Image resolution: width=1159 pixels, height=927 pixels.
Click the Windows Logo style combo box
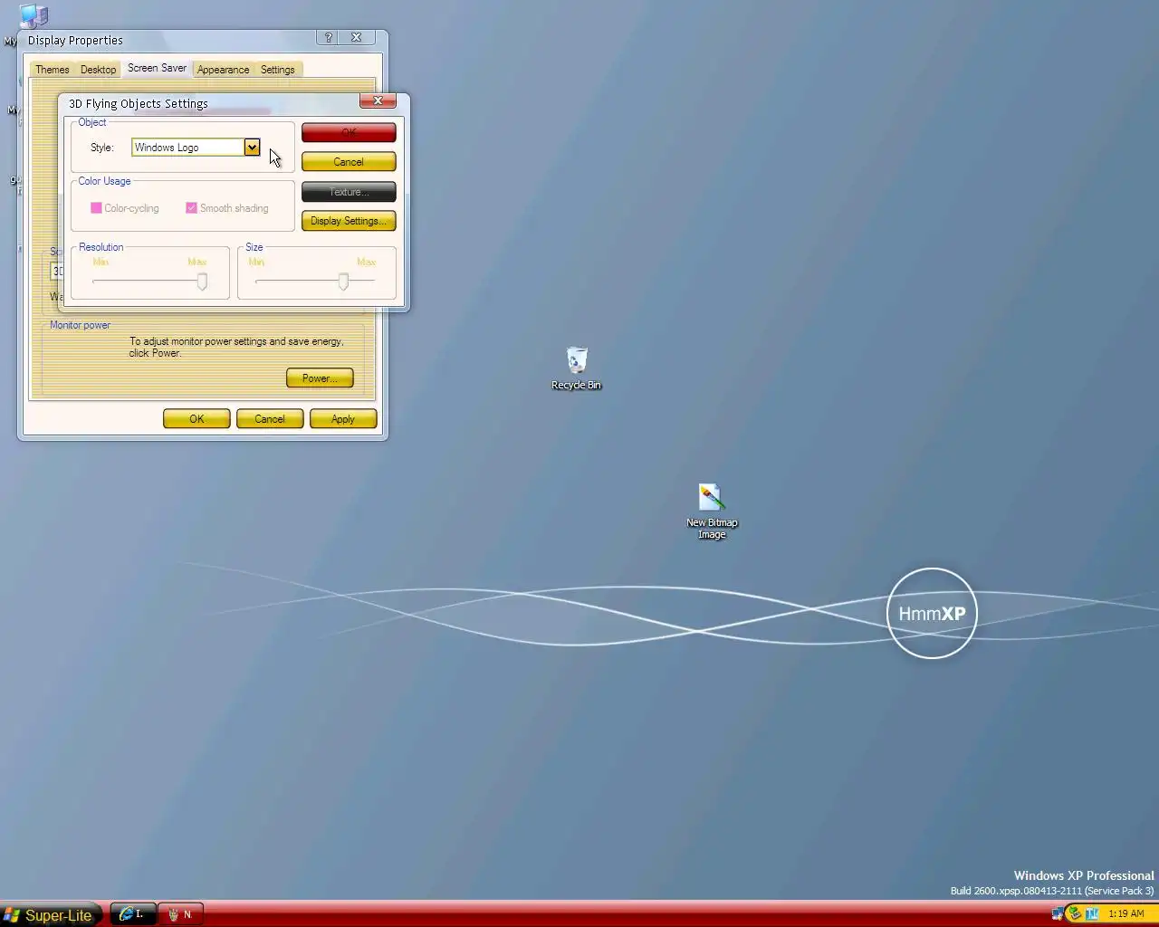[x=196, y=148]
